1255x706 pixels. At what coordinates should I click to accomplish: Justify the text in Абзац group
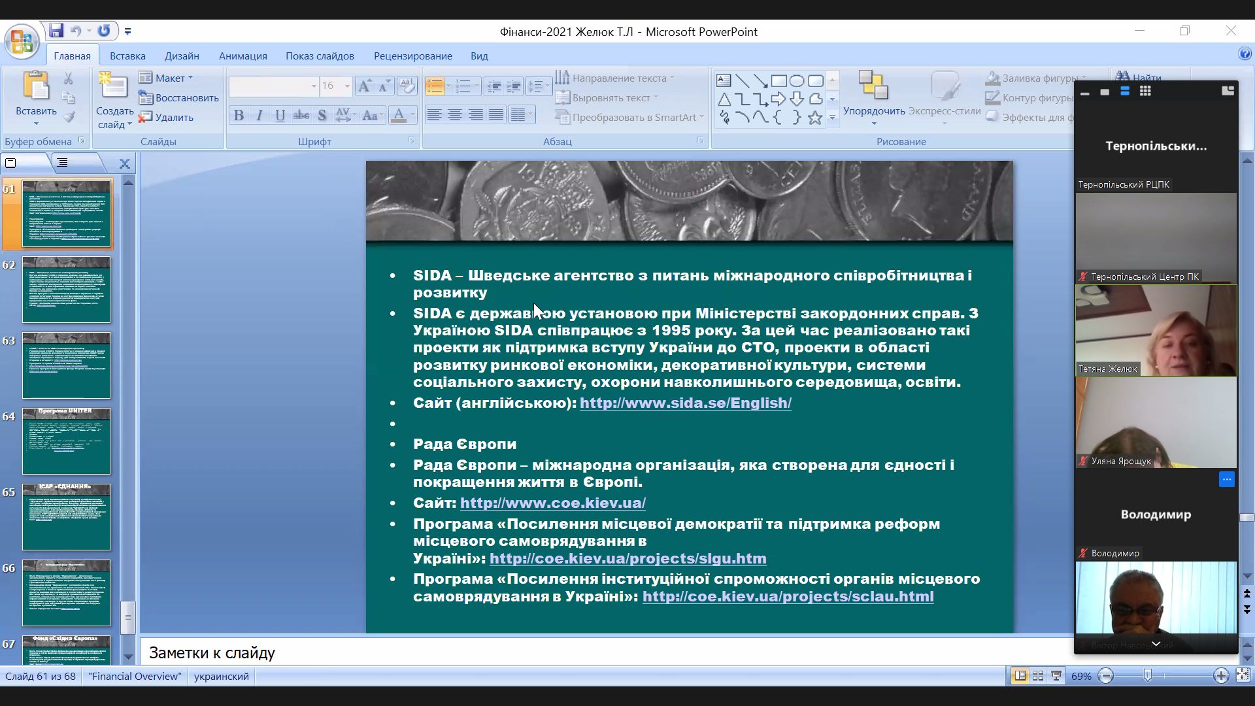pos(497,115)
